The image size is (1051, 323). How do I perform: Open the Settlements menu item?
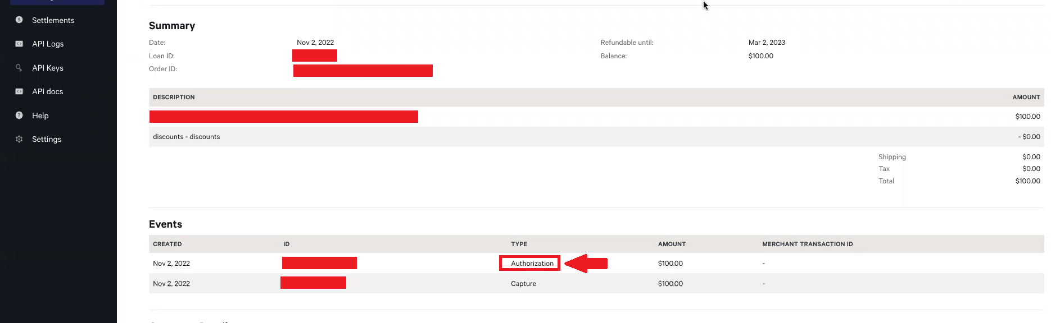[53, 20]
